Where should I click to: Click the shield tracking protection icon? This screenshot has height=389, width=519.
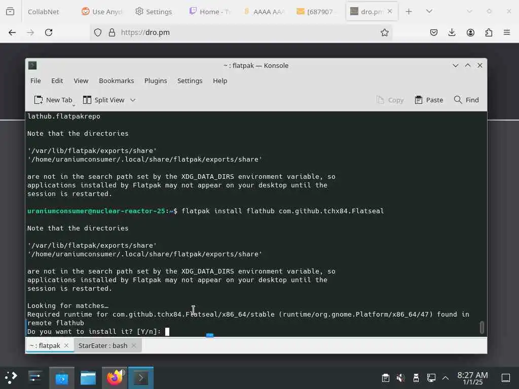pos(98,32)
